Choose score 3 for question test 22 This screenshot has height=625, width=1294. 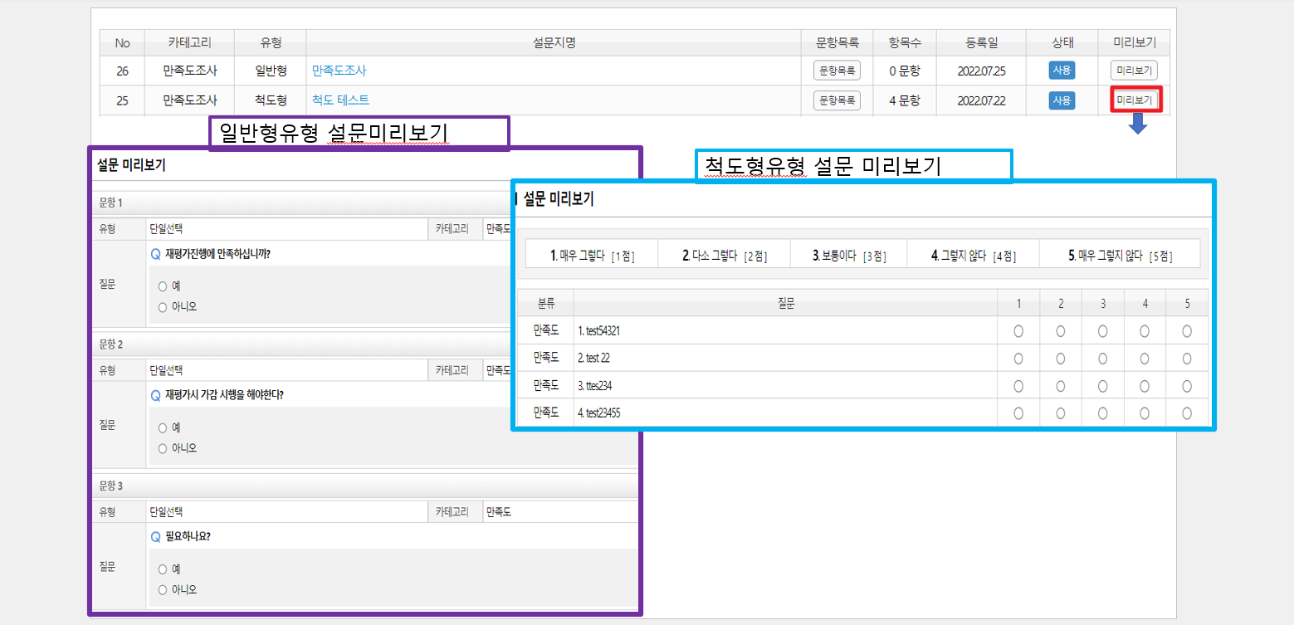pos(1102,359)
